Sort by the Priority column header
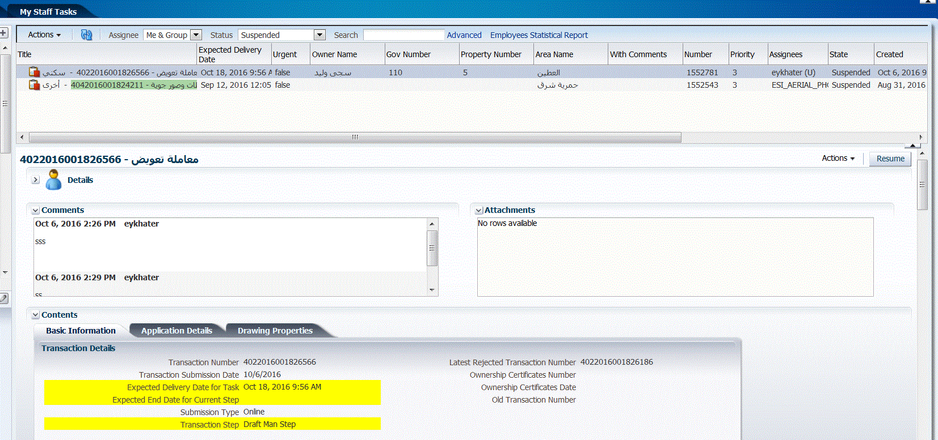 point(748,54)
